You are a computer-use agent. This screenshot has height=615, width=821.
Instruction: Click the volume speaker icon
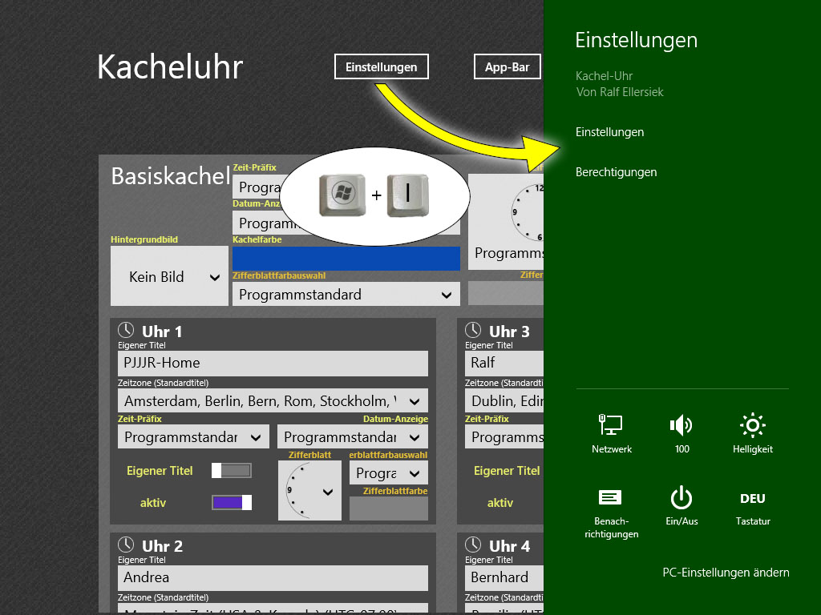[681, 426]
